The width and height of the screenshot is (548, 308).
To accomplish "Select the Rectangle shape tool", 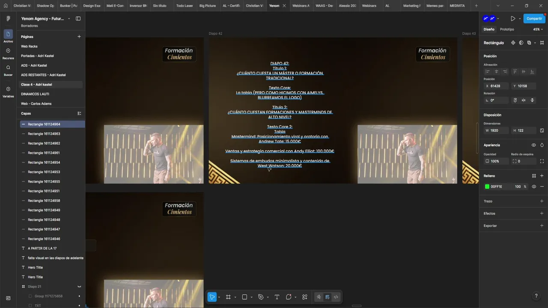I will [x=244, y=297].
